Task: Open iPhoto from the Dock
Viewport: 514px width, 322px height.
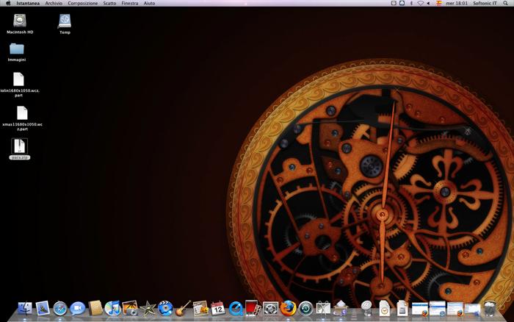Action: [x=131, y=309]
